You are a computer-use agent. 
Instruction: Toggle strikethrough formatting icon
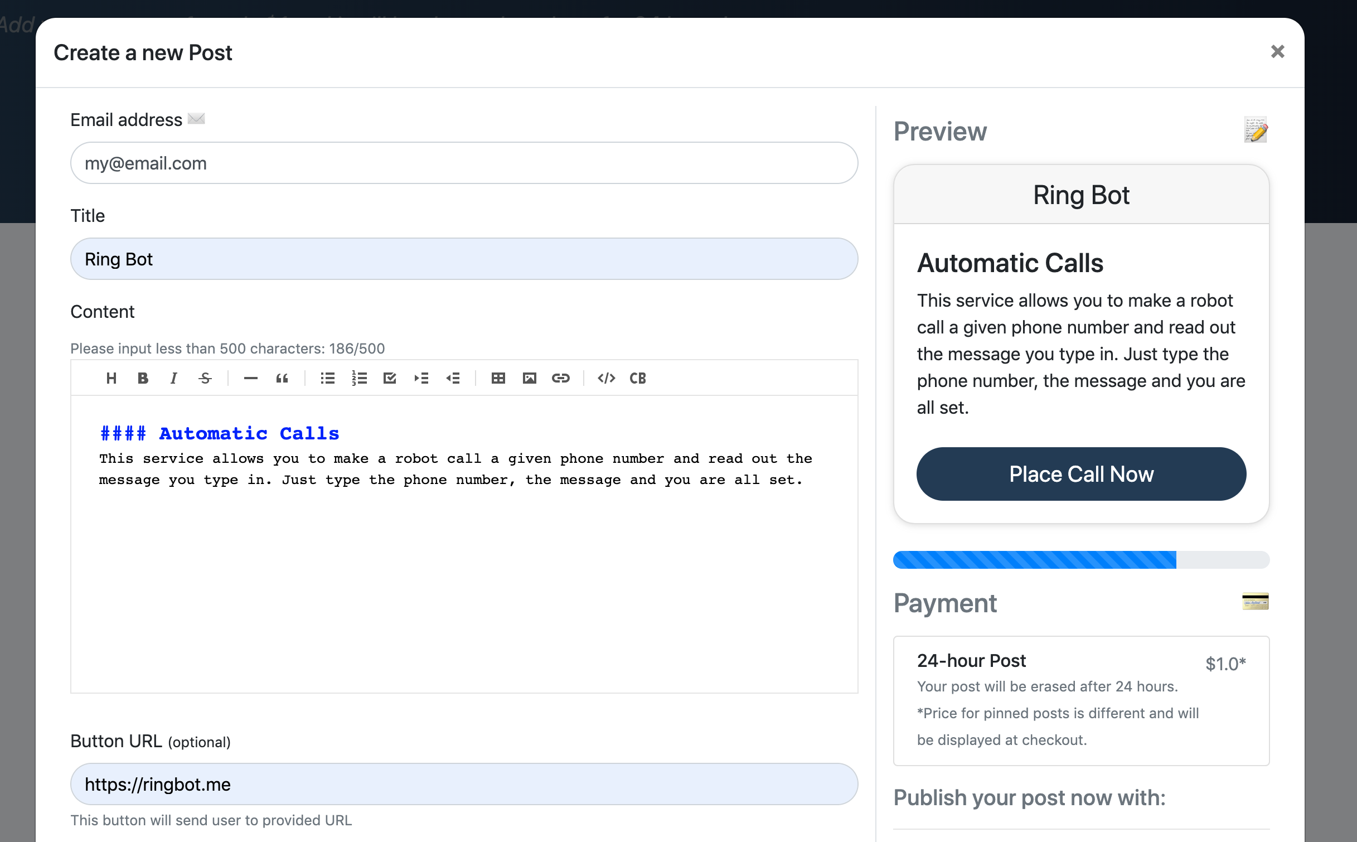(x=205, y=378)
